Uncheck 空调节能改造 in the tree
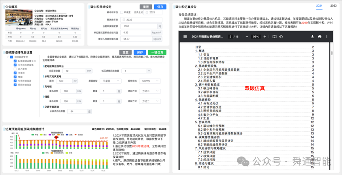The width and height of the screenshot is (342, 175). point(15,81)
